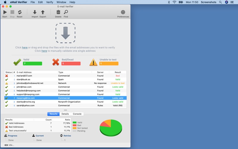
Task: Open the Siri menu bar icon
Action: click(226, 2)
